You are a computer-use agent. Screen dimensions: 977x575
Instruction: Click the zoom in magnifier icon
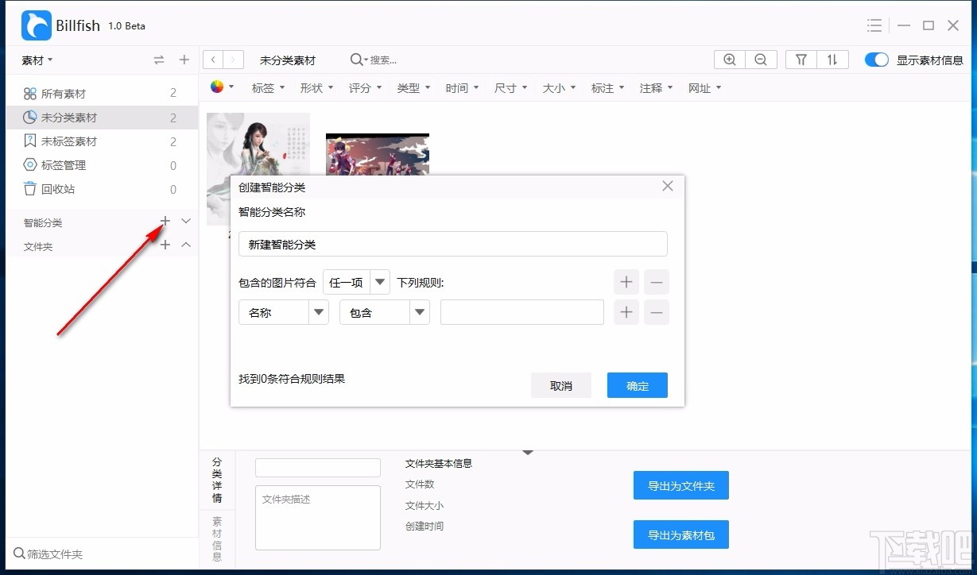click(x=729, y=59)
